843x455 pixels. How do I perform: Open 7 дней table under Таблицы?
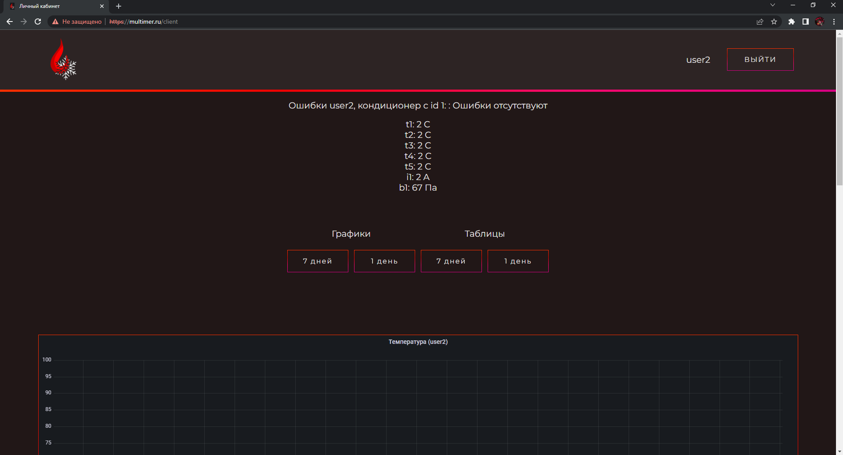pyautogui.click(x=451, y=261)
